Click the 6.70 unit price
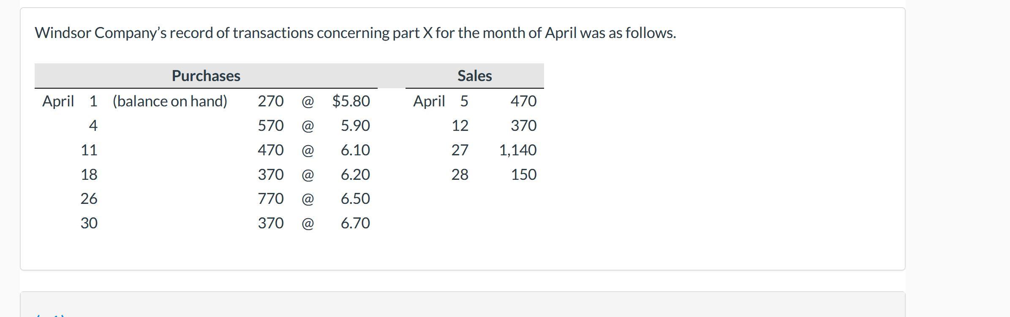The image size is (1010, 317). pos(355,223)
